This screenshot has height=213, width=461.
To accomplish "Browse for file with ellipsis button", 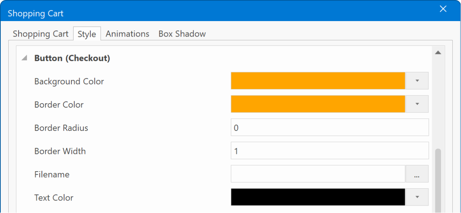I will pyautogui.click(x=417, y=174).
